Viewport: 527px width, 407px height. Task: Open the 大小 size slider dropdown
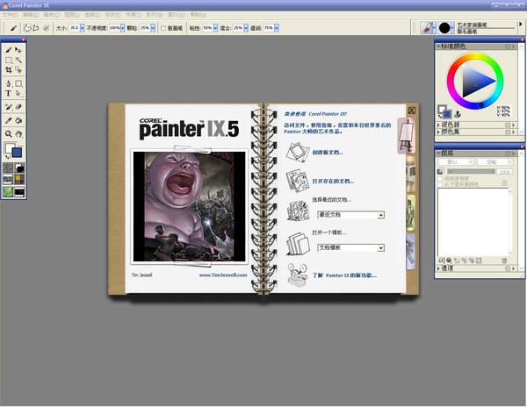pyautogui.click(x=82, y=28)
